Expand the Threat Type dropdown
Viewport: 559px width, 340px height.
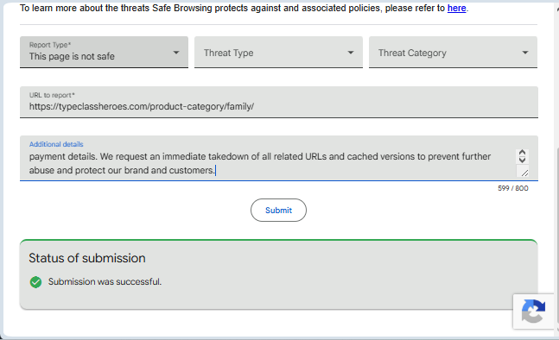tap(278, 52)
